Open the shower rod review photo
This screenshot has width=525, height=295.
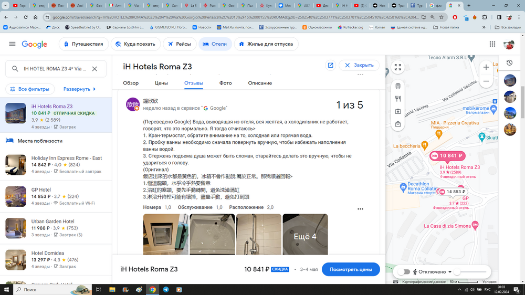point(258,235)
